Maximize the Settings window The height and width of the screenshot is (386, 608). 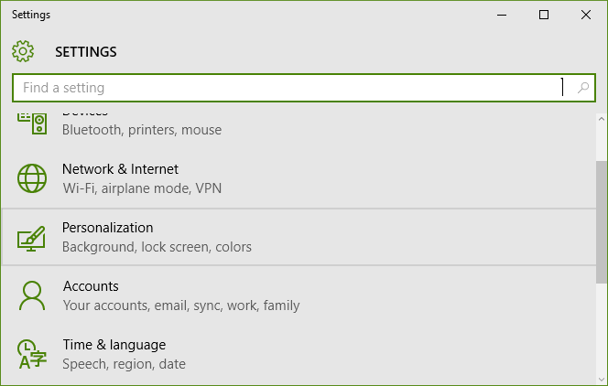[544, 15]
